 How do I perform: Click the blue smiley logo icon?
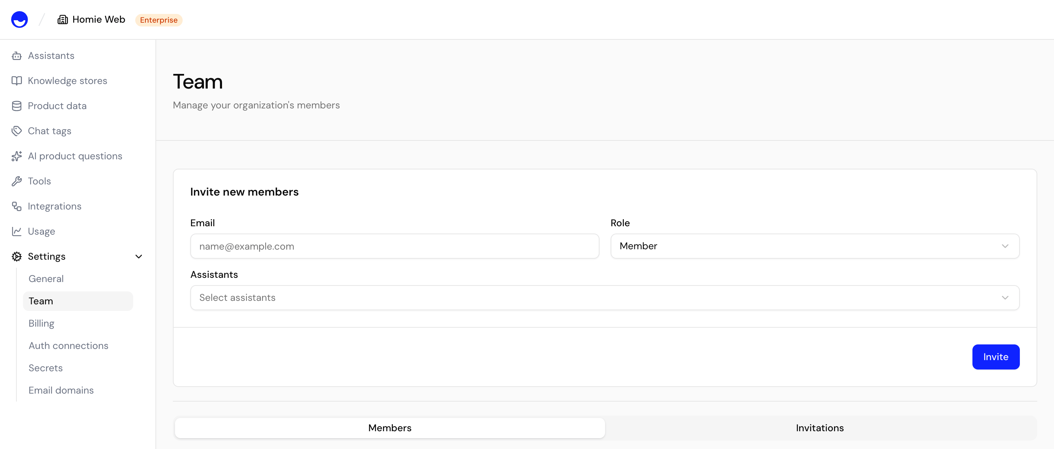click(x=19, y=19)
